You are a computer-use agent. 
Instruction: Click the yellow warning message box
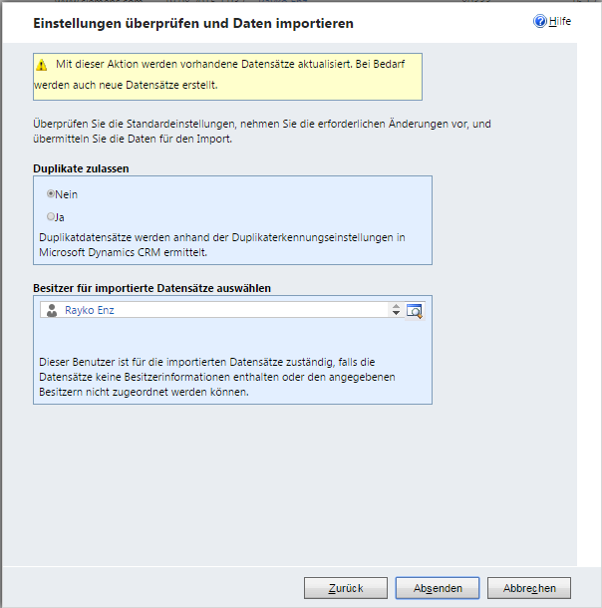[x=227, y=77]
